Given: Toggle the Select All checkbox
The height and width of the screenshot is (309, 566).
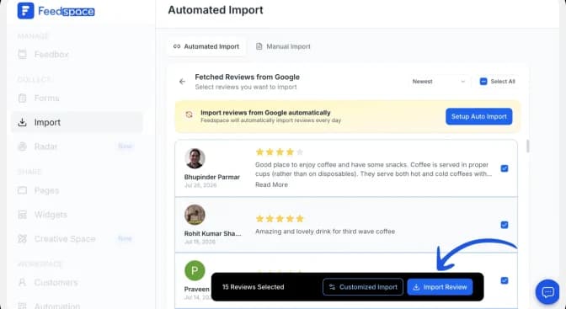Looking at the screenshot, I should (483, 82).
